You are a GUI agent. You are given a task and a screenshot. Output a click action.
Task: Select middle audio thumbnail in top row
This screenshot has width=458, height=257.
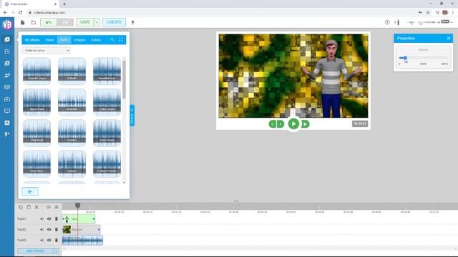(x=72, y=71)
